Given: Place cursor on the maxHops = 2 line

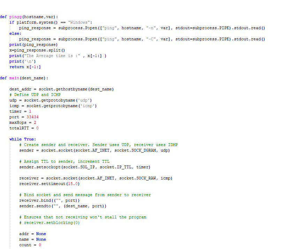Looking at the screenshot, I should (x=23, y=122).
